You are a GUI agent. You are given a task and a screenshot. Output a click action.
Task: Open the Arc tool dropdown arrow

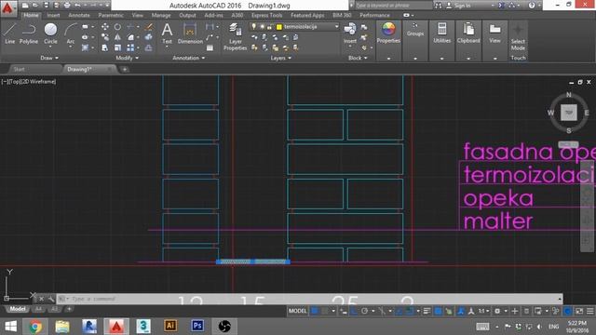point(71,47)
